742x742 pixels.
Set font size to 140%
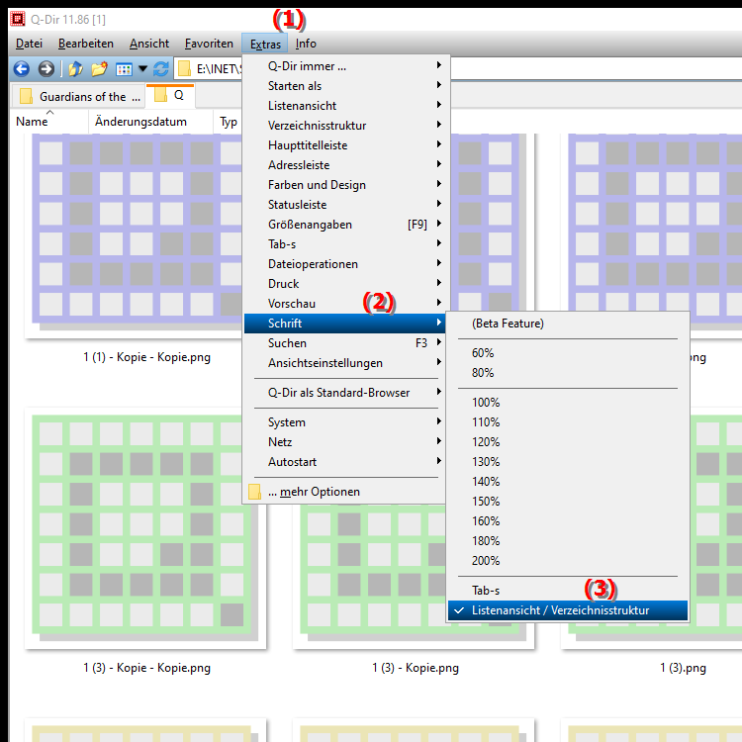[568, 482]
